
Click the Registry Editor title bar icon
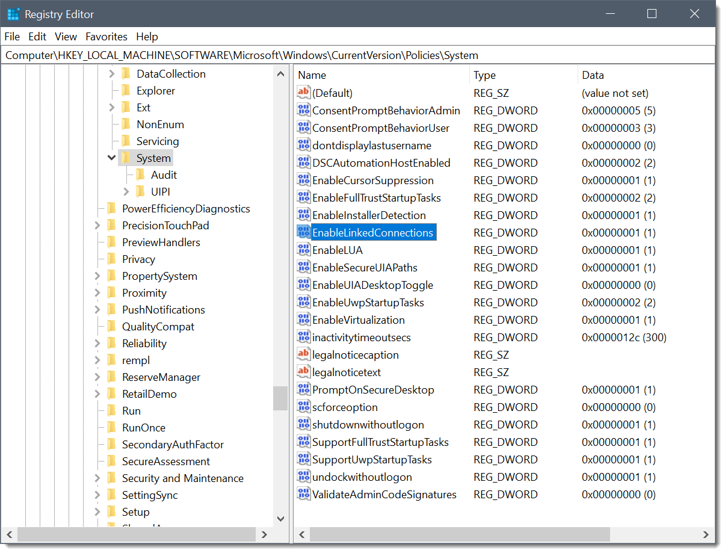[x=13, y=14]
